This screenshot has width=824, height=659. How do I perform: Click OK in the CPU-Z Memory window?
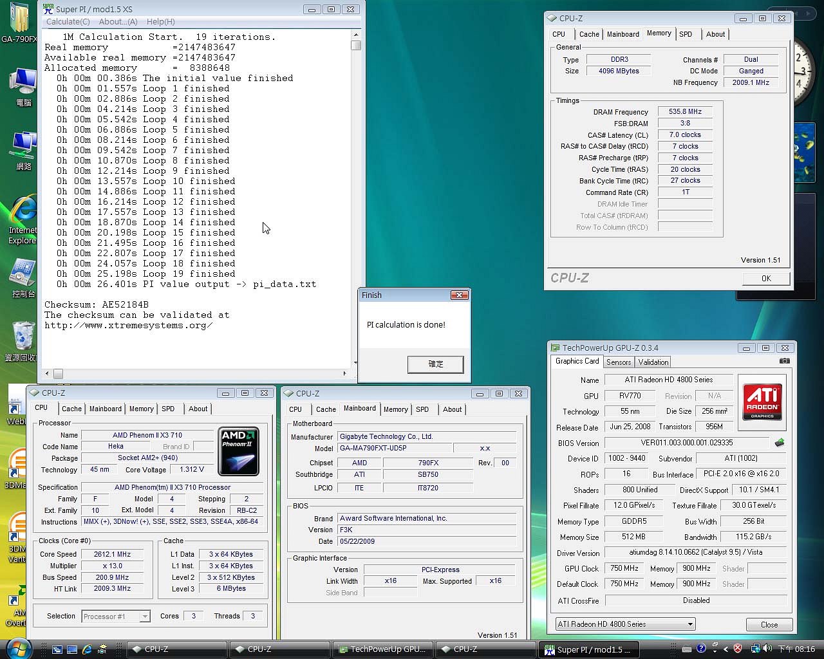coord(766,279)
